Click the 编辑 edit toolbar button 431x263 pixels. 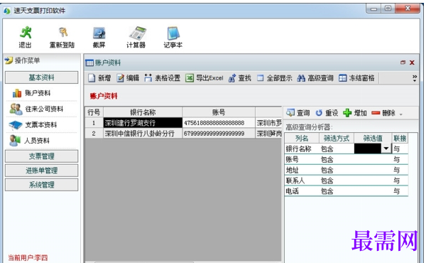[128, 78]
